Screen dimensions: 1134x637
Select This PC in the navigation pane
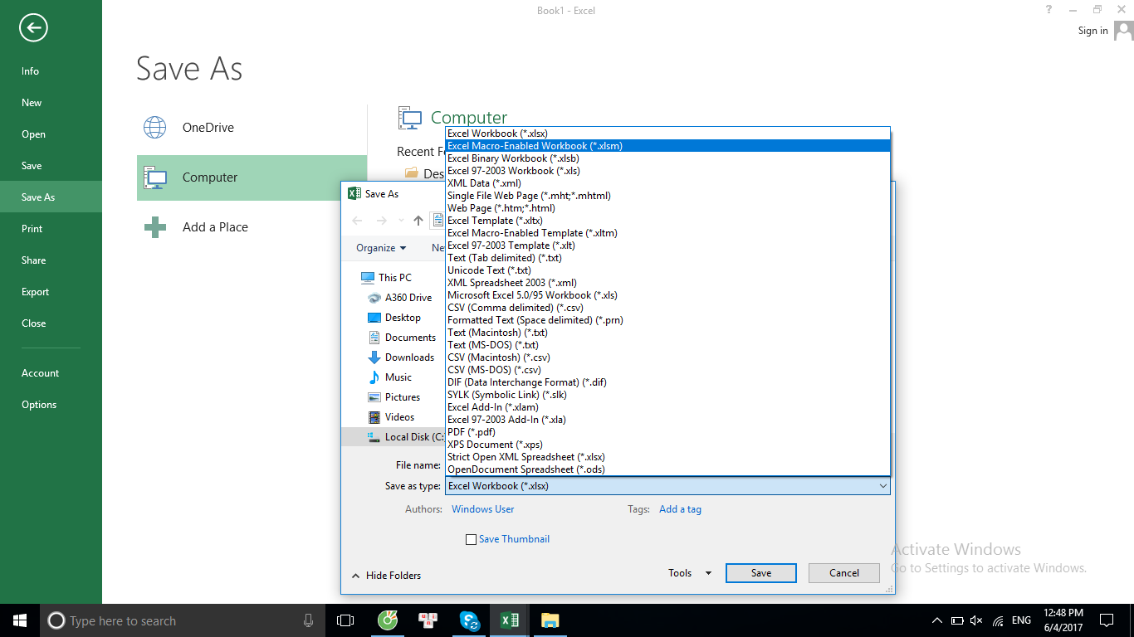tap(385, 278)
